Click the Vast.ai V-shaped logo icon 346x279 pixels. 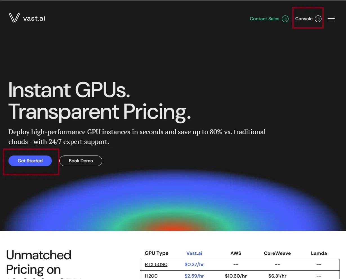(x=14, y=18)
